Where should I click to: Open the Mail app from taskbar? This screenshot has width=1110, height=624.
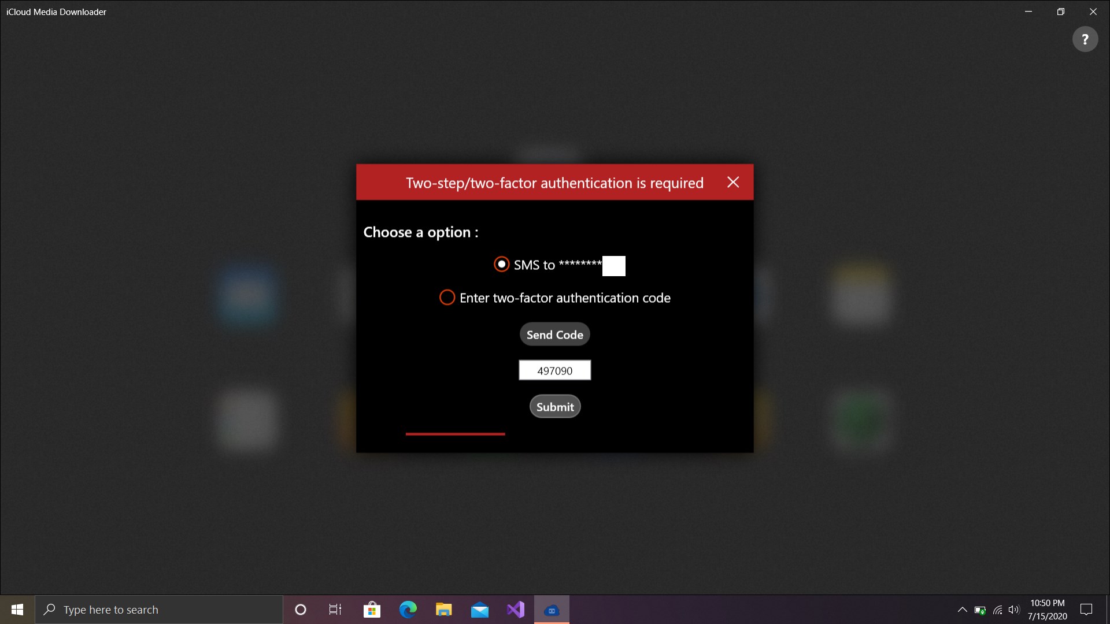[x=479, y=610]
